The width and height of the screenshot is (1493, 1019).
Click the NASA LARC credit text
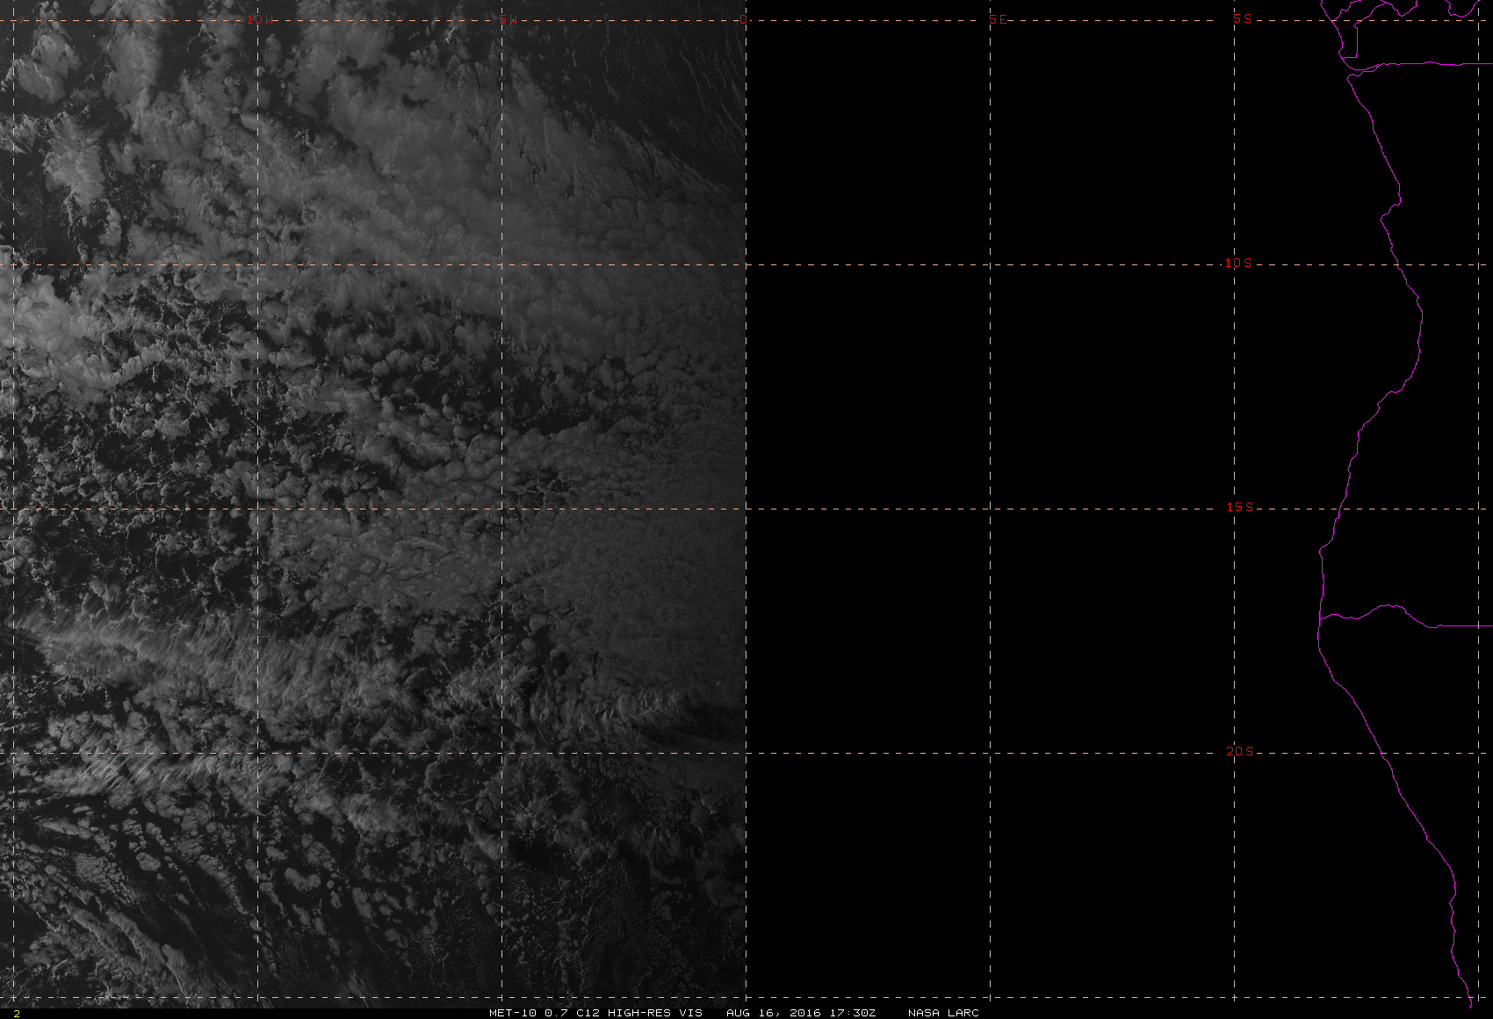(943, 1012)
